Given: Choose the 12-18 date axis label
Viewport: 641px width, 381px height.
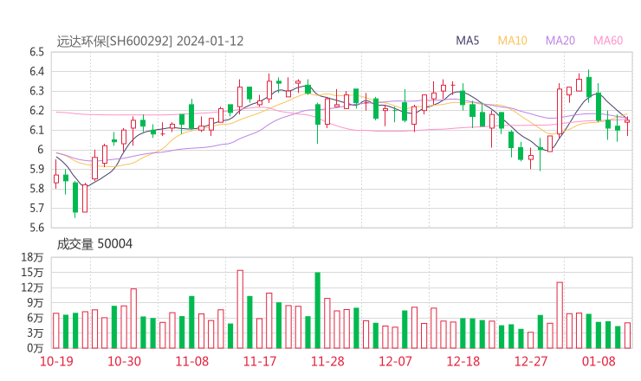Looking at the screenshot, I should 463,361.
